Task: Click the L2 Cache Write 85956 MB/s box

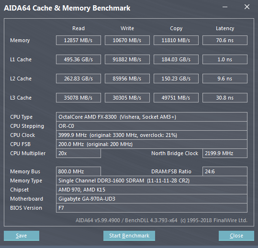Action: point(127,79)
